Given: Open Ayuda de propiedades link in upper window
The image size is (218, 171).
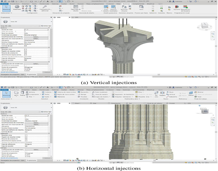Looking at the screenshot, I should pos(9,72).
